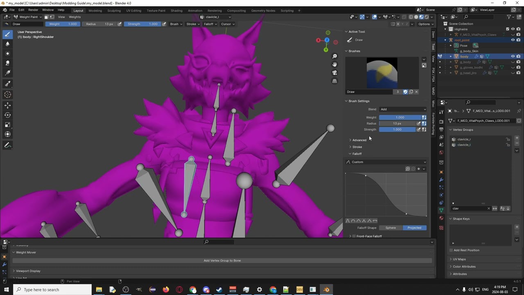The height and width of the screenshot is (295, 524).
Task: Add a new vertex group with plus button
Action: [x=517, y=138]
